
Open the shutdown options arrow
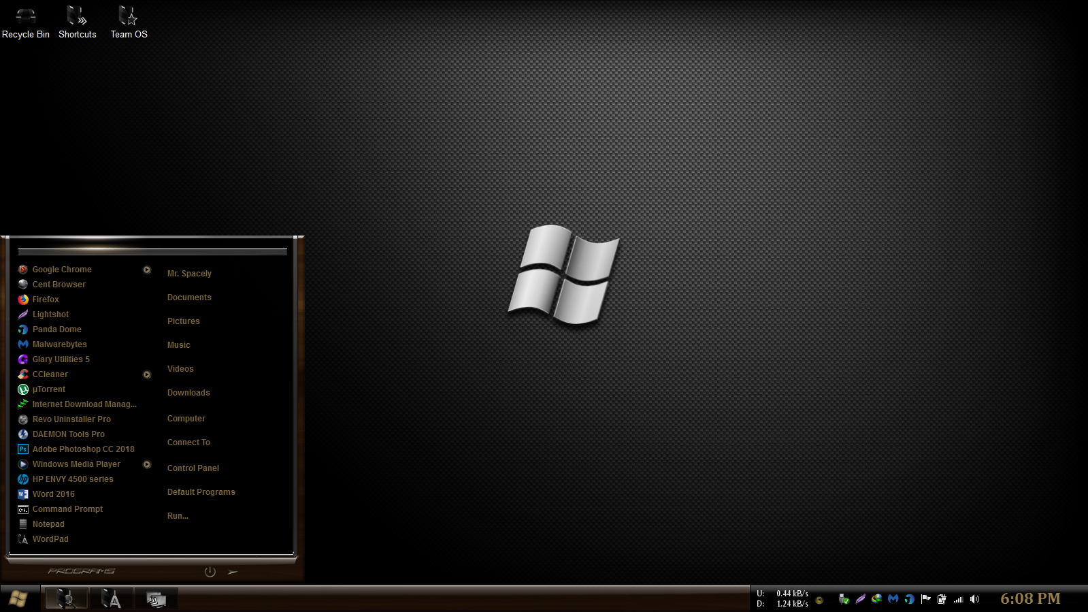click(233, 572)
